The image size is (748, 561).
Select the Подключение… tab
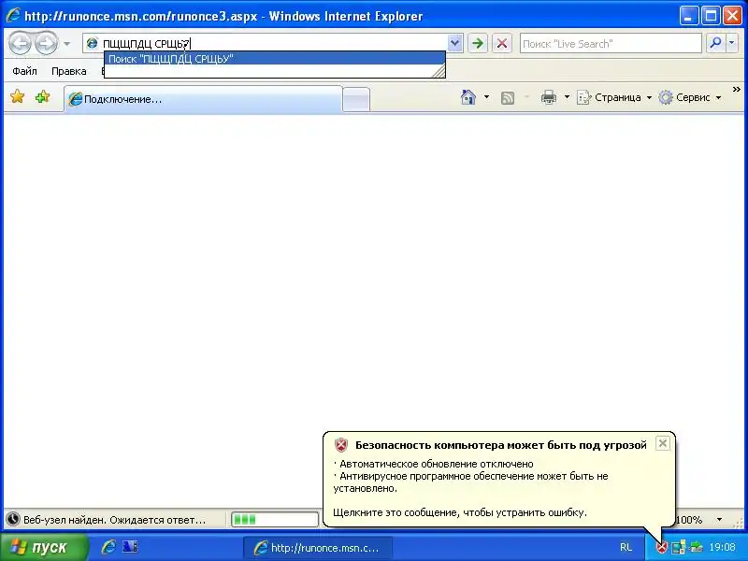[x=203, y=99]
